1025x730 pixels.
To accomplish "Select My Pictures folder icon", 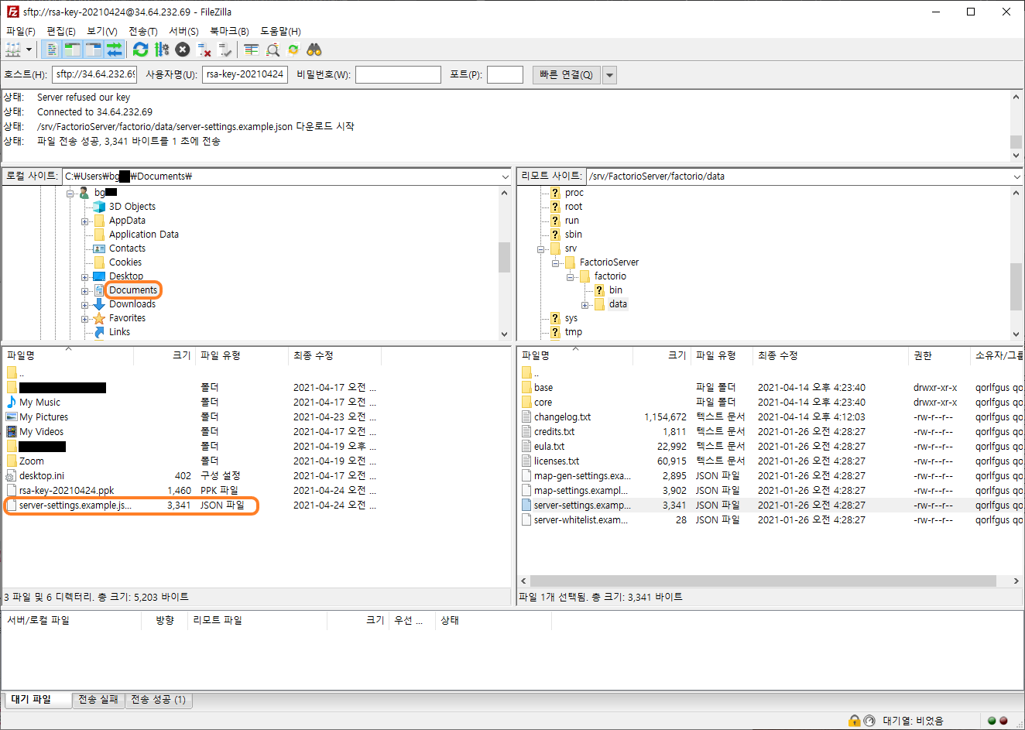I will [x=11, y=417].
